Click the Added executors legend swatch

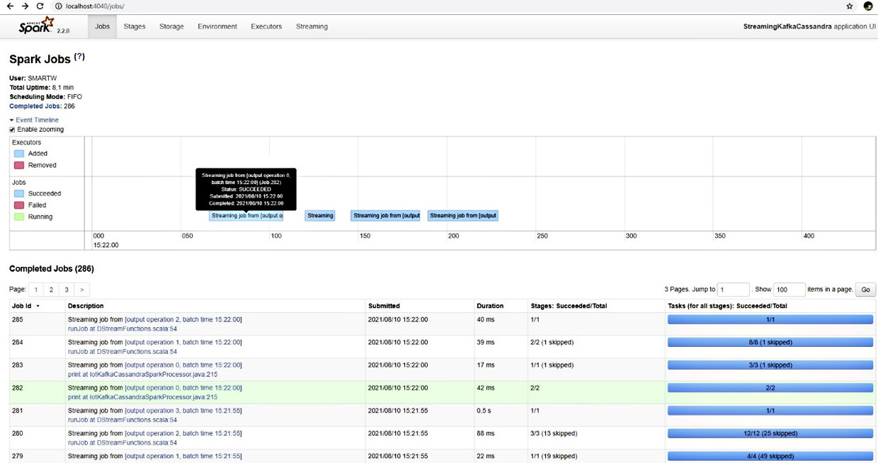[x=19, y=154]
